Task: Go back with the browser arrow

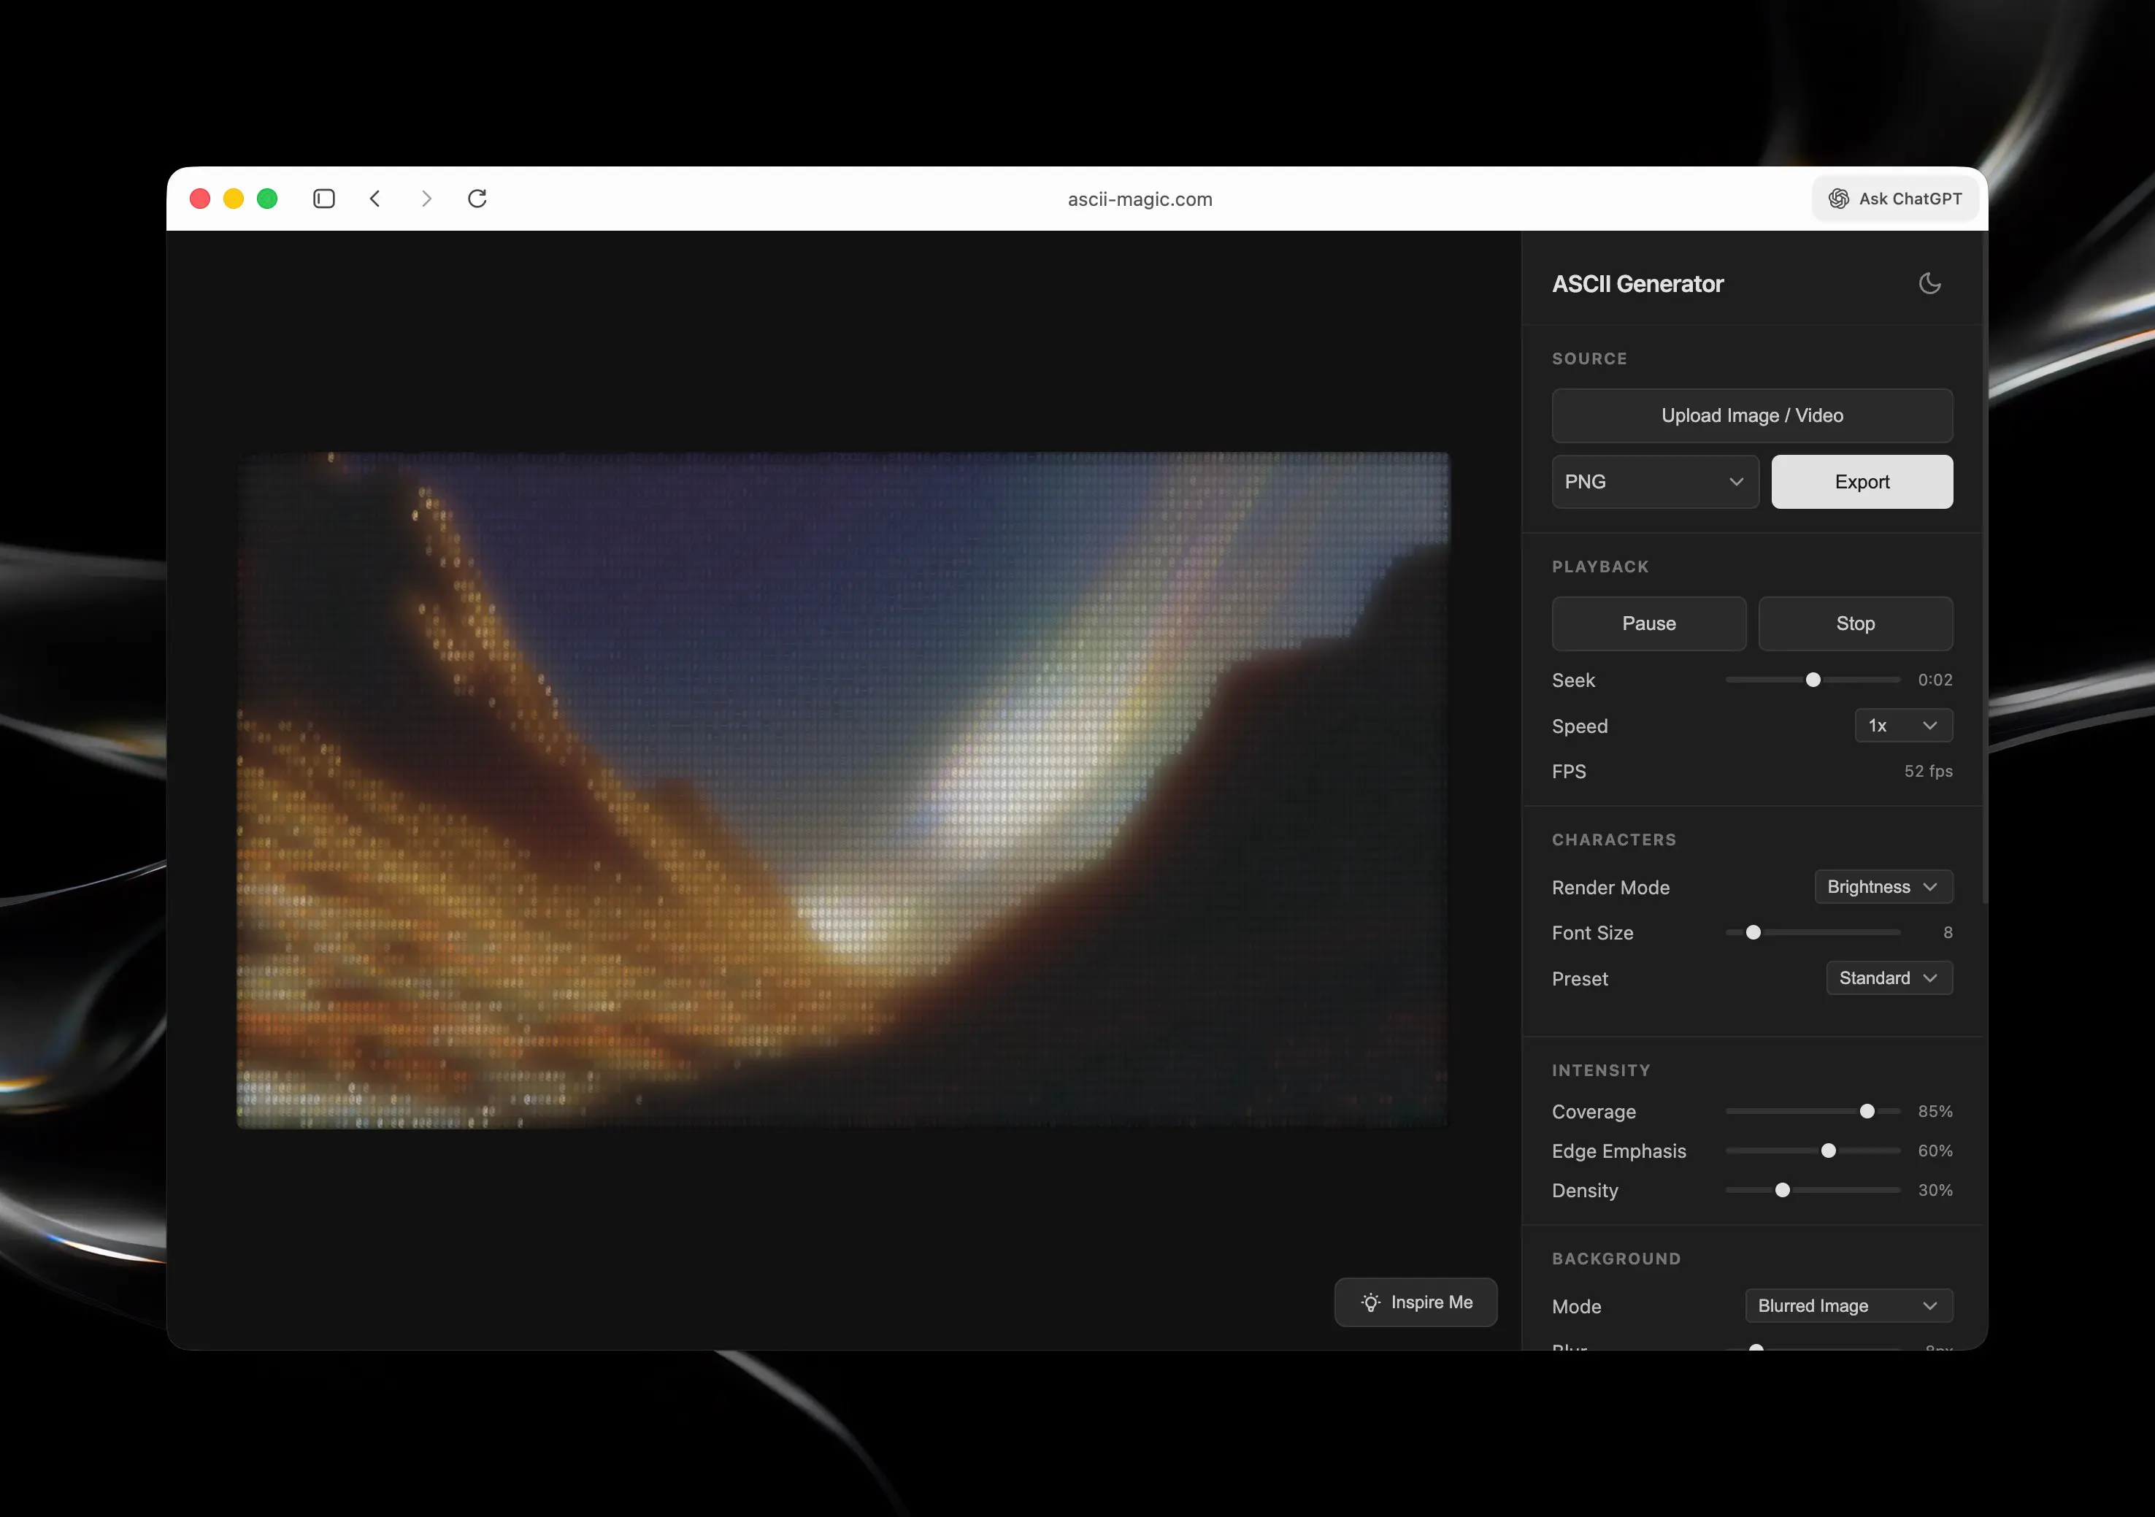Action: point(375,199)
